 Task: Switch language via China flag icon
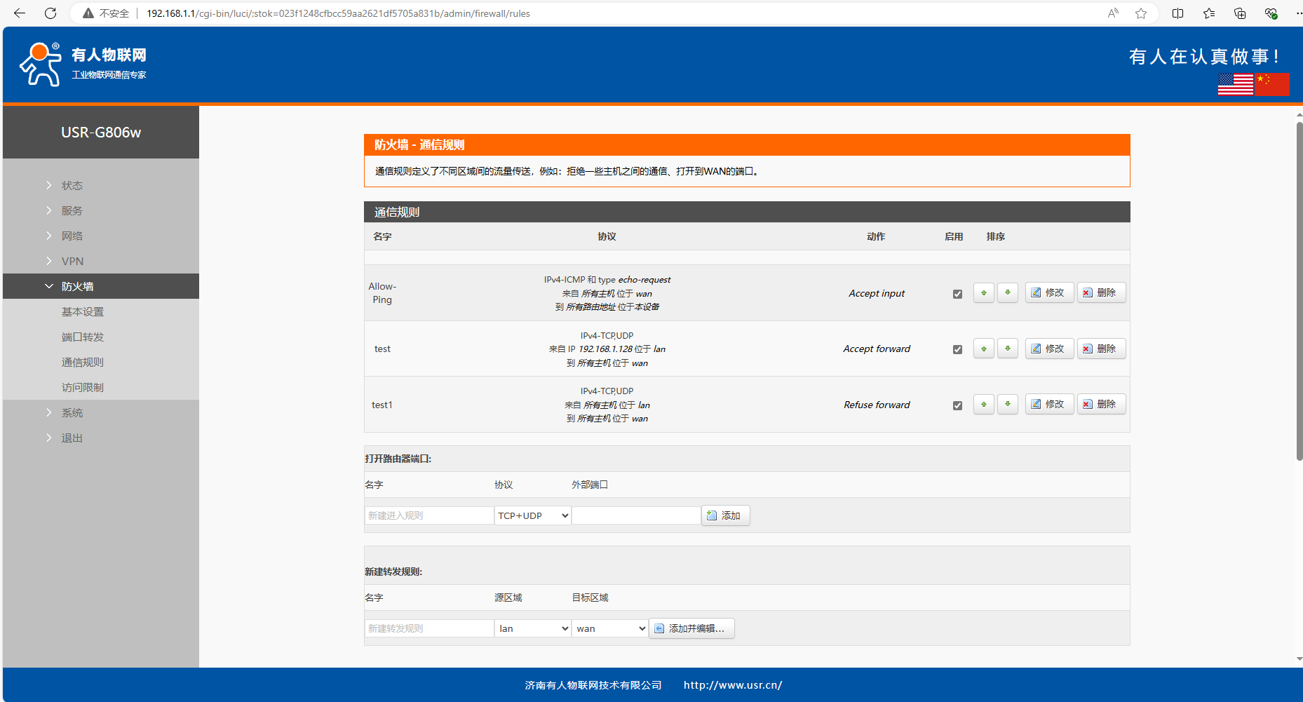[x=1272, y=84]
